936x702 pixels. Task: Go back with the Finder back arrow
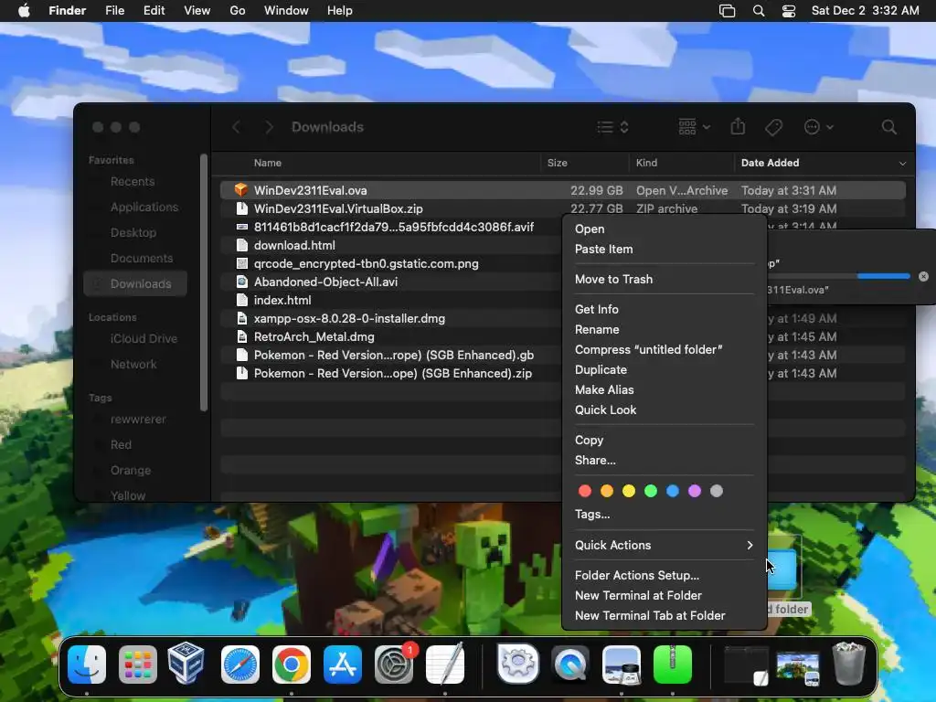237,127
